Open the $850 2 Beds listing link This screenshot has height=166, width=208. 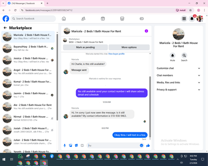[86, 42]
